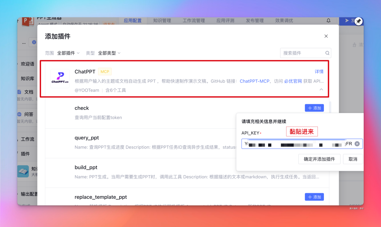Image resolution: width=381 pixels, height=227 pixels.
Task: Open 欢迎语 section in sidebar
Action: click(28, 64)
